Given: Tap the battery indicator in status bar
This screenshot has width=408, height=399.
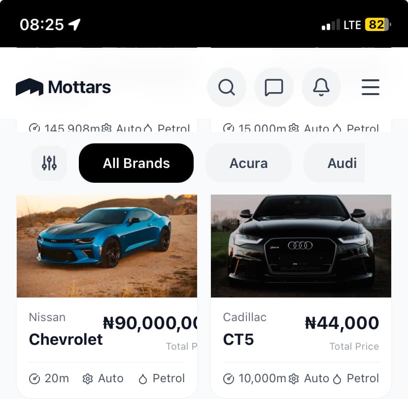Looking at the screenshot, I should 377,25.
